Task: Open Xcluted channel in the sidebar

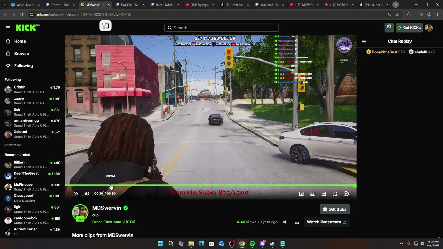Action: click(33, 134)
